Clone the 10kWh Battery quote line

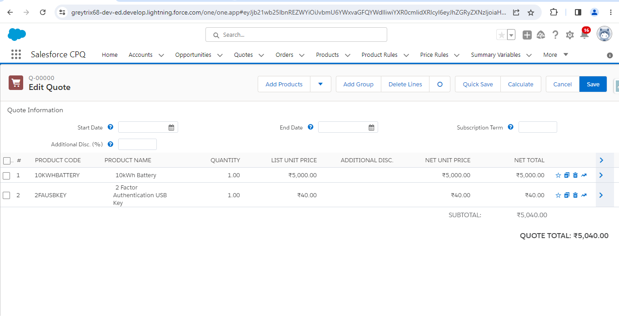pos(567,175)
